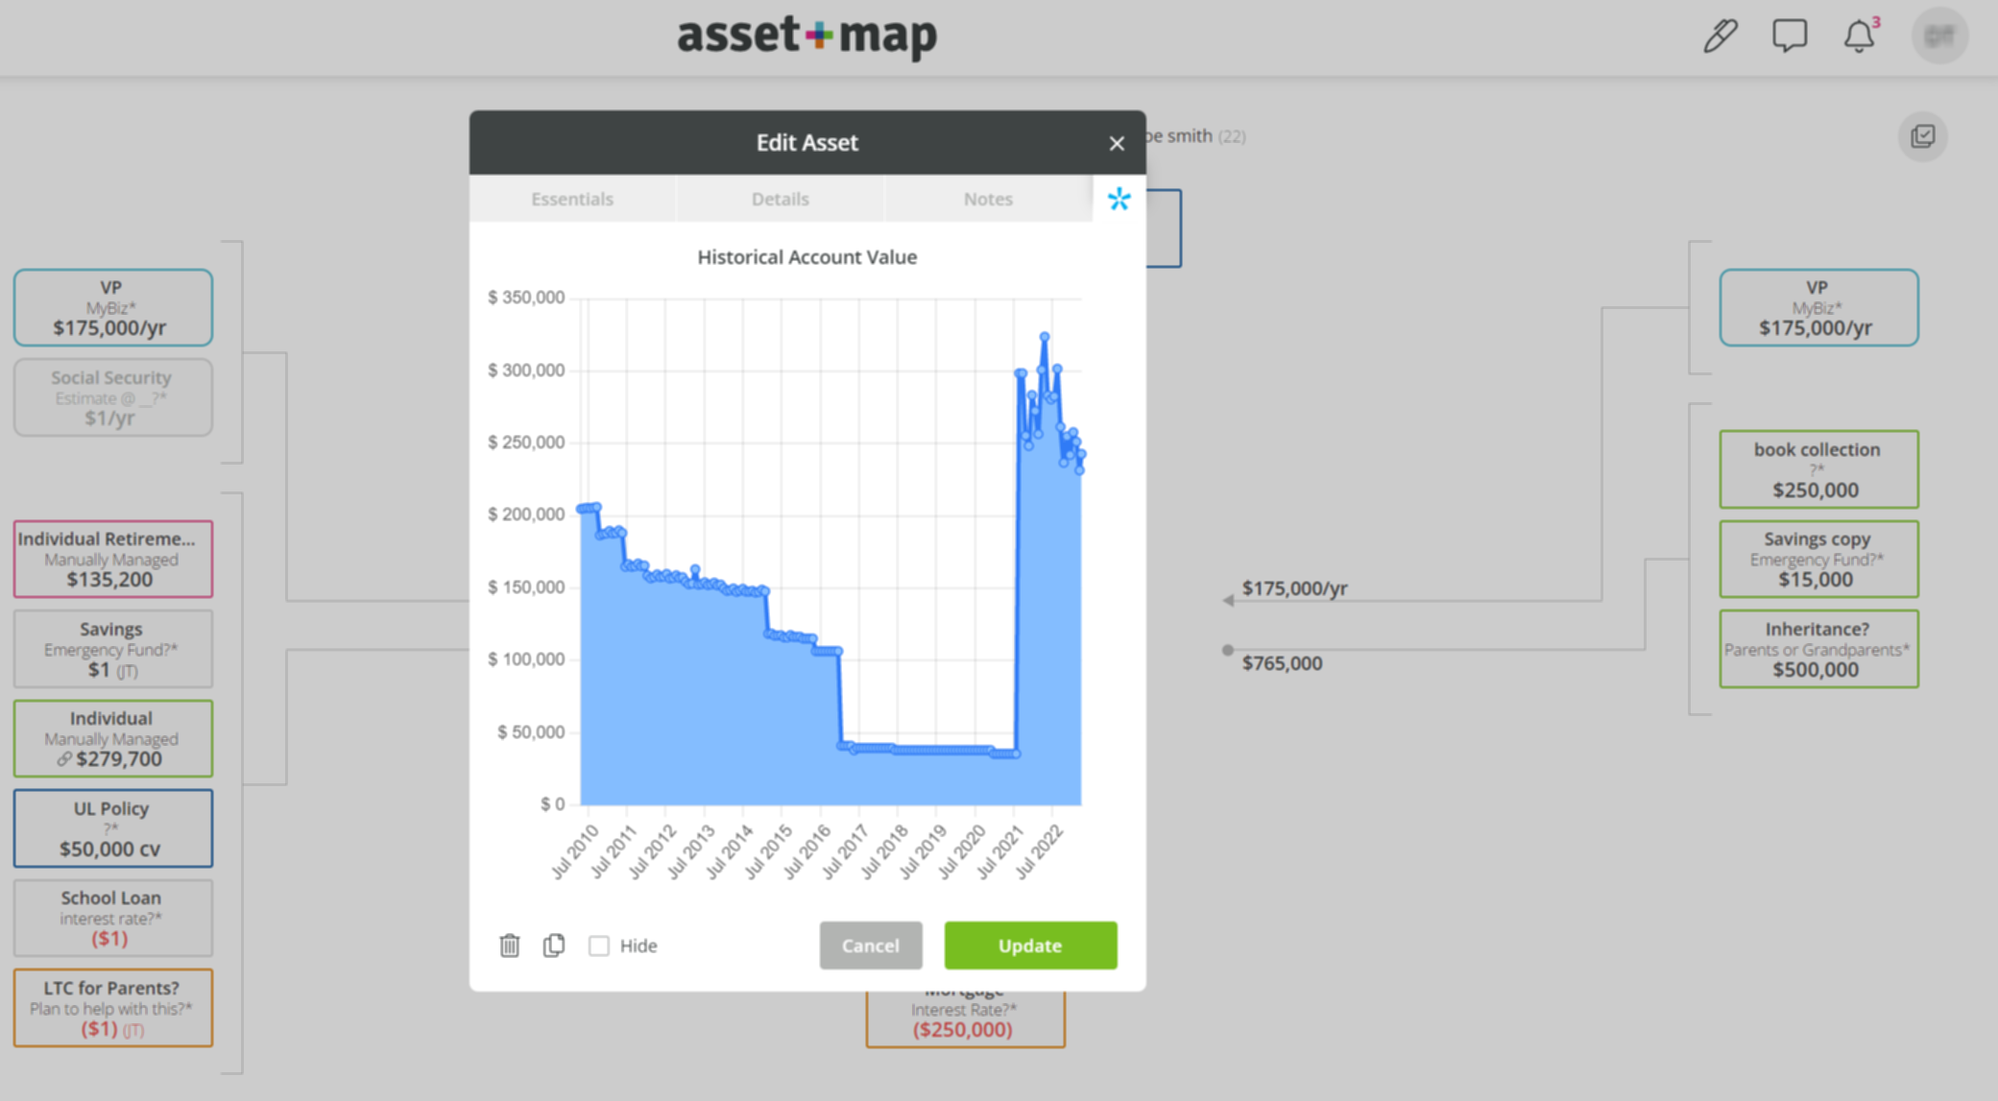1998x1101 pixels.
Task: Close the Edit Asset dialog
Action: 1117,143
